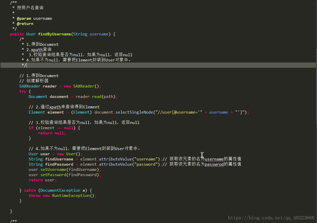The image size is (317, 223).
Task: Click the '@return' Javadoc tag
Action: coord(25,24)
